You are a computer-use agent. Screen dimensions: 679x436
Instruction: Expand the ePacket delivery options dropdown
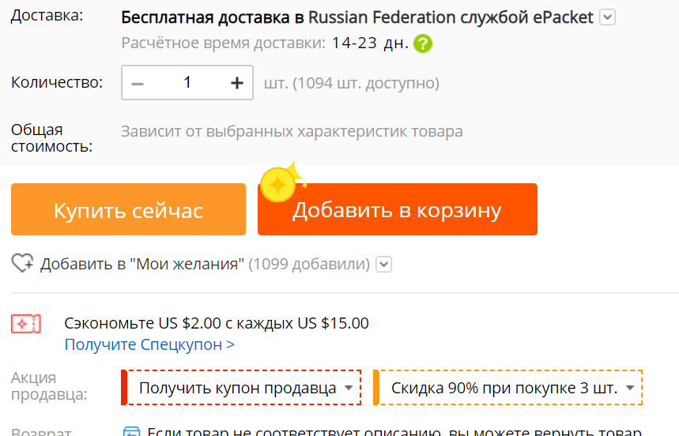(x=608, y=17)
